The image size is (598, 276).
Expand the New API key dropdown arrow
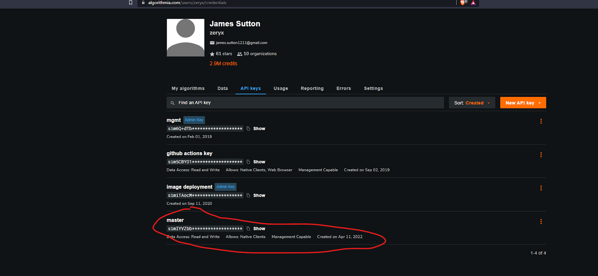click(x=540, y=103)
